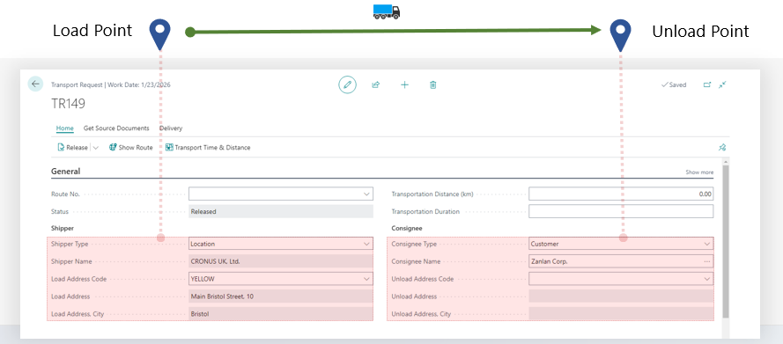This screenshot has width=783, height=344.
Task: Click the pencil edit icon
Action: 348,84
